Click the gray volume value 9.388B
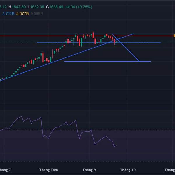The height and width of the screenshot is (175, 175). coord(37,14)
